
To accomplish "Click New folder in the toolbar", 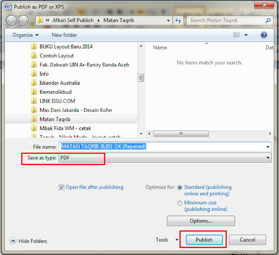I will pos(64,35).
